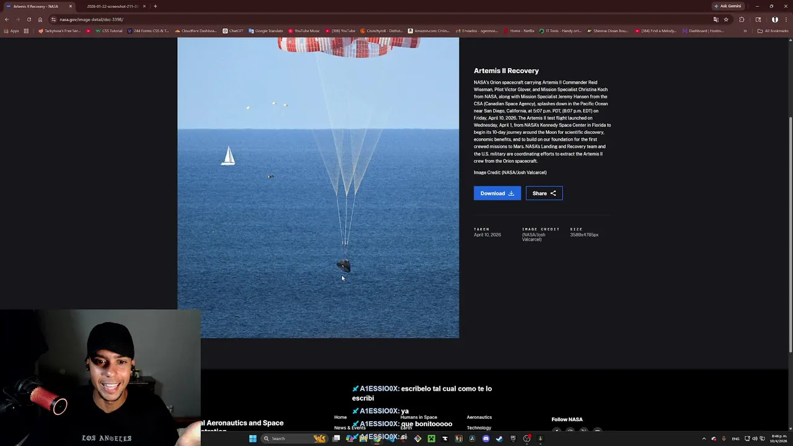Open the Home footer link

pos(340,418)
